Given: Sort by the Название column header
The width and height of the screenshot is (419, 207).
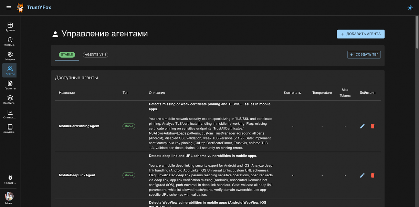Looking at the screenshot, I should coord(67,93).
